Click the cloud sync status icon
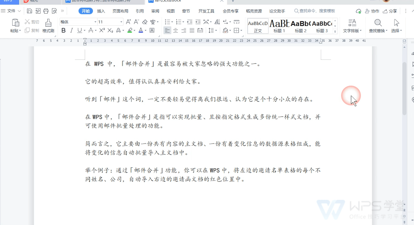Screen dimensions: 414x225 pos(358,11)
